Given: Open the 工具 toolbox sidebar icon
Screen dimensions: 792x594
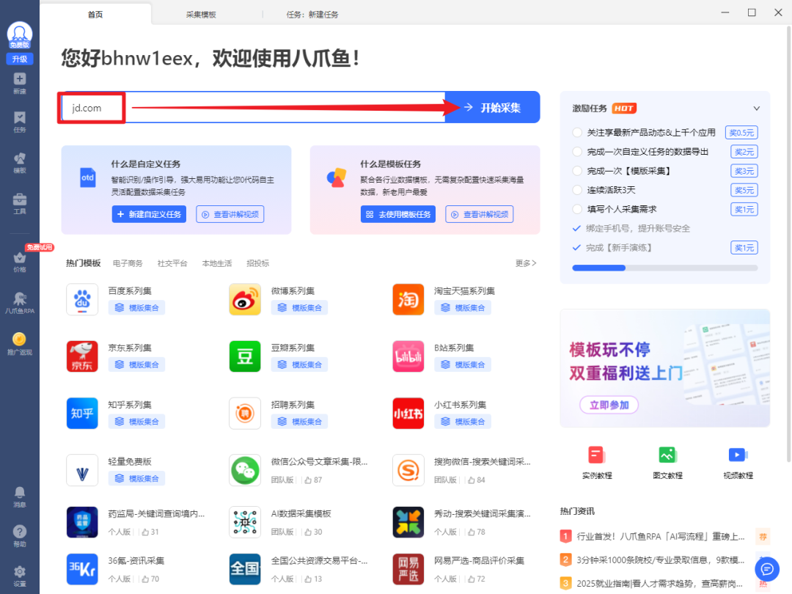Looking at the screenshot, I should (x=20, y=200).
